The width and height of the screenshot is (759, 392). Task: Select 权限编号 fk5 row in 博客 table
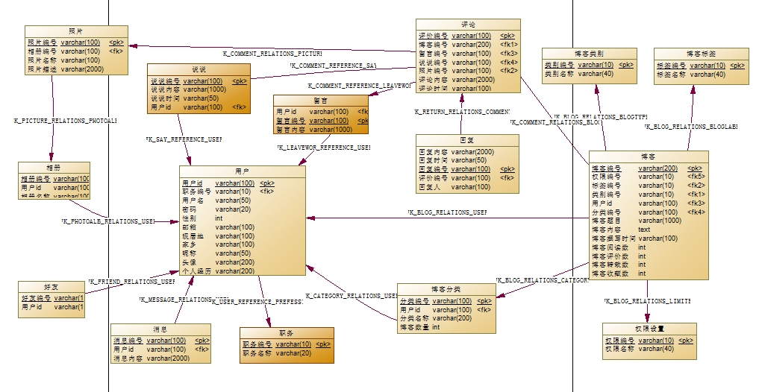(x=649, y=177)
